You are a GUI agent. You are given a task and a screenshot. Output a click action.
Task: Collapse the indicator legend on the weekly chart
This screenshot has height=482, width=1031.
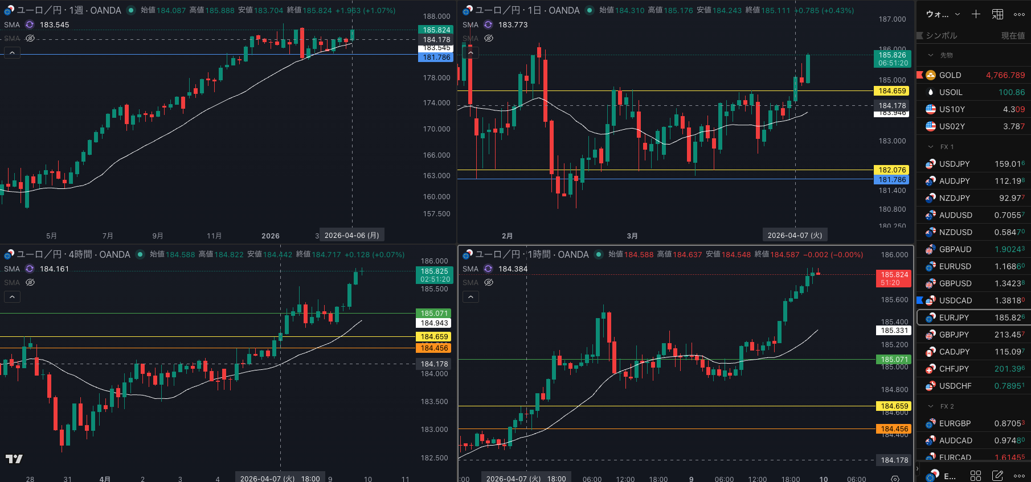(x=12, y=53)
